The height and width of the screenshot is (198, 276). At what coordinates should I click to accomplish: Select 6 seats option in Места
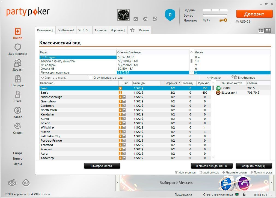pos(232,69)
